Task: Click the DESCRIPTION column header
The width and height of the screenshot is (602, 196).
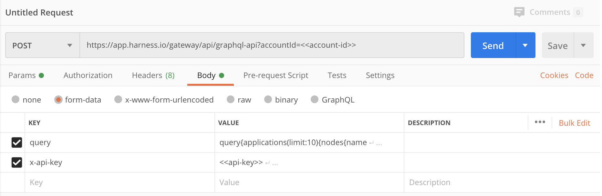Action: click(x=429, y=123)
